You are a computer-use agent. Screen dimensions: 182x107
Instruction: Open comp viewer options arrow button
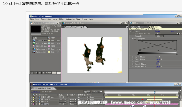pyautogui.click(x=127, y=27)
